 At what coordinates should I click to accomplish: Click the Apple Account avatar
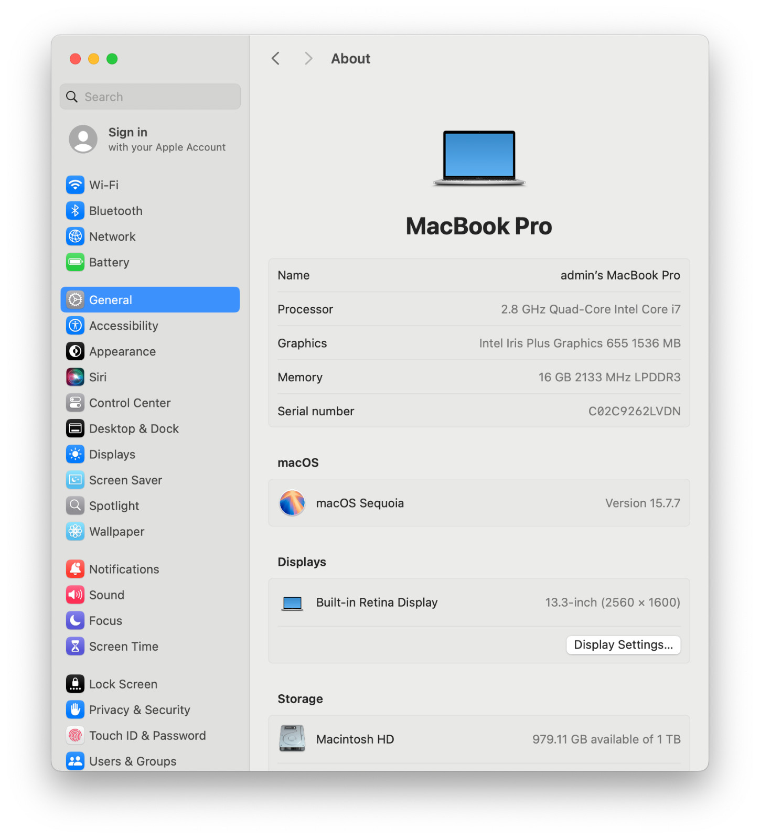83,139
